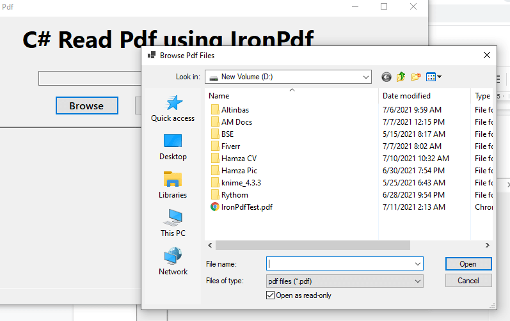This screenshot has height=321, width=510.
Task: Open the View Menu icon dropdown
Action: [434, 77]
